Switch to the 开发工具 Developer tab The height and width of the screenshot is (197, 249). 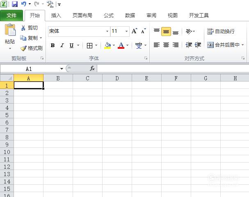[x=199, y=16]
